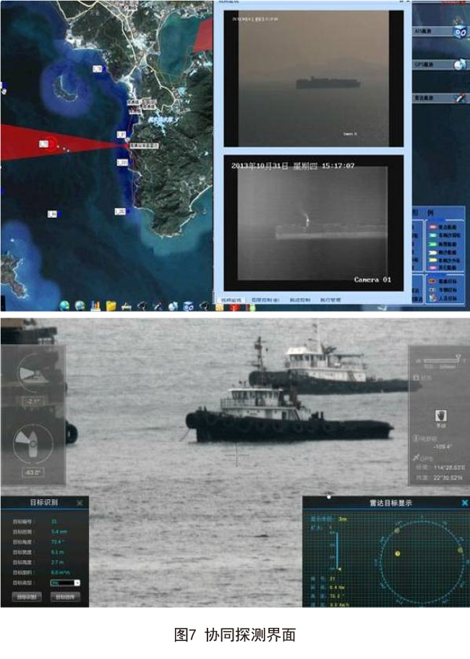Click the ship heading dial showing -63.0°
Screen dimensions: 470x659
pyautogui.click(x=33, y=443)
